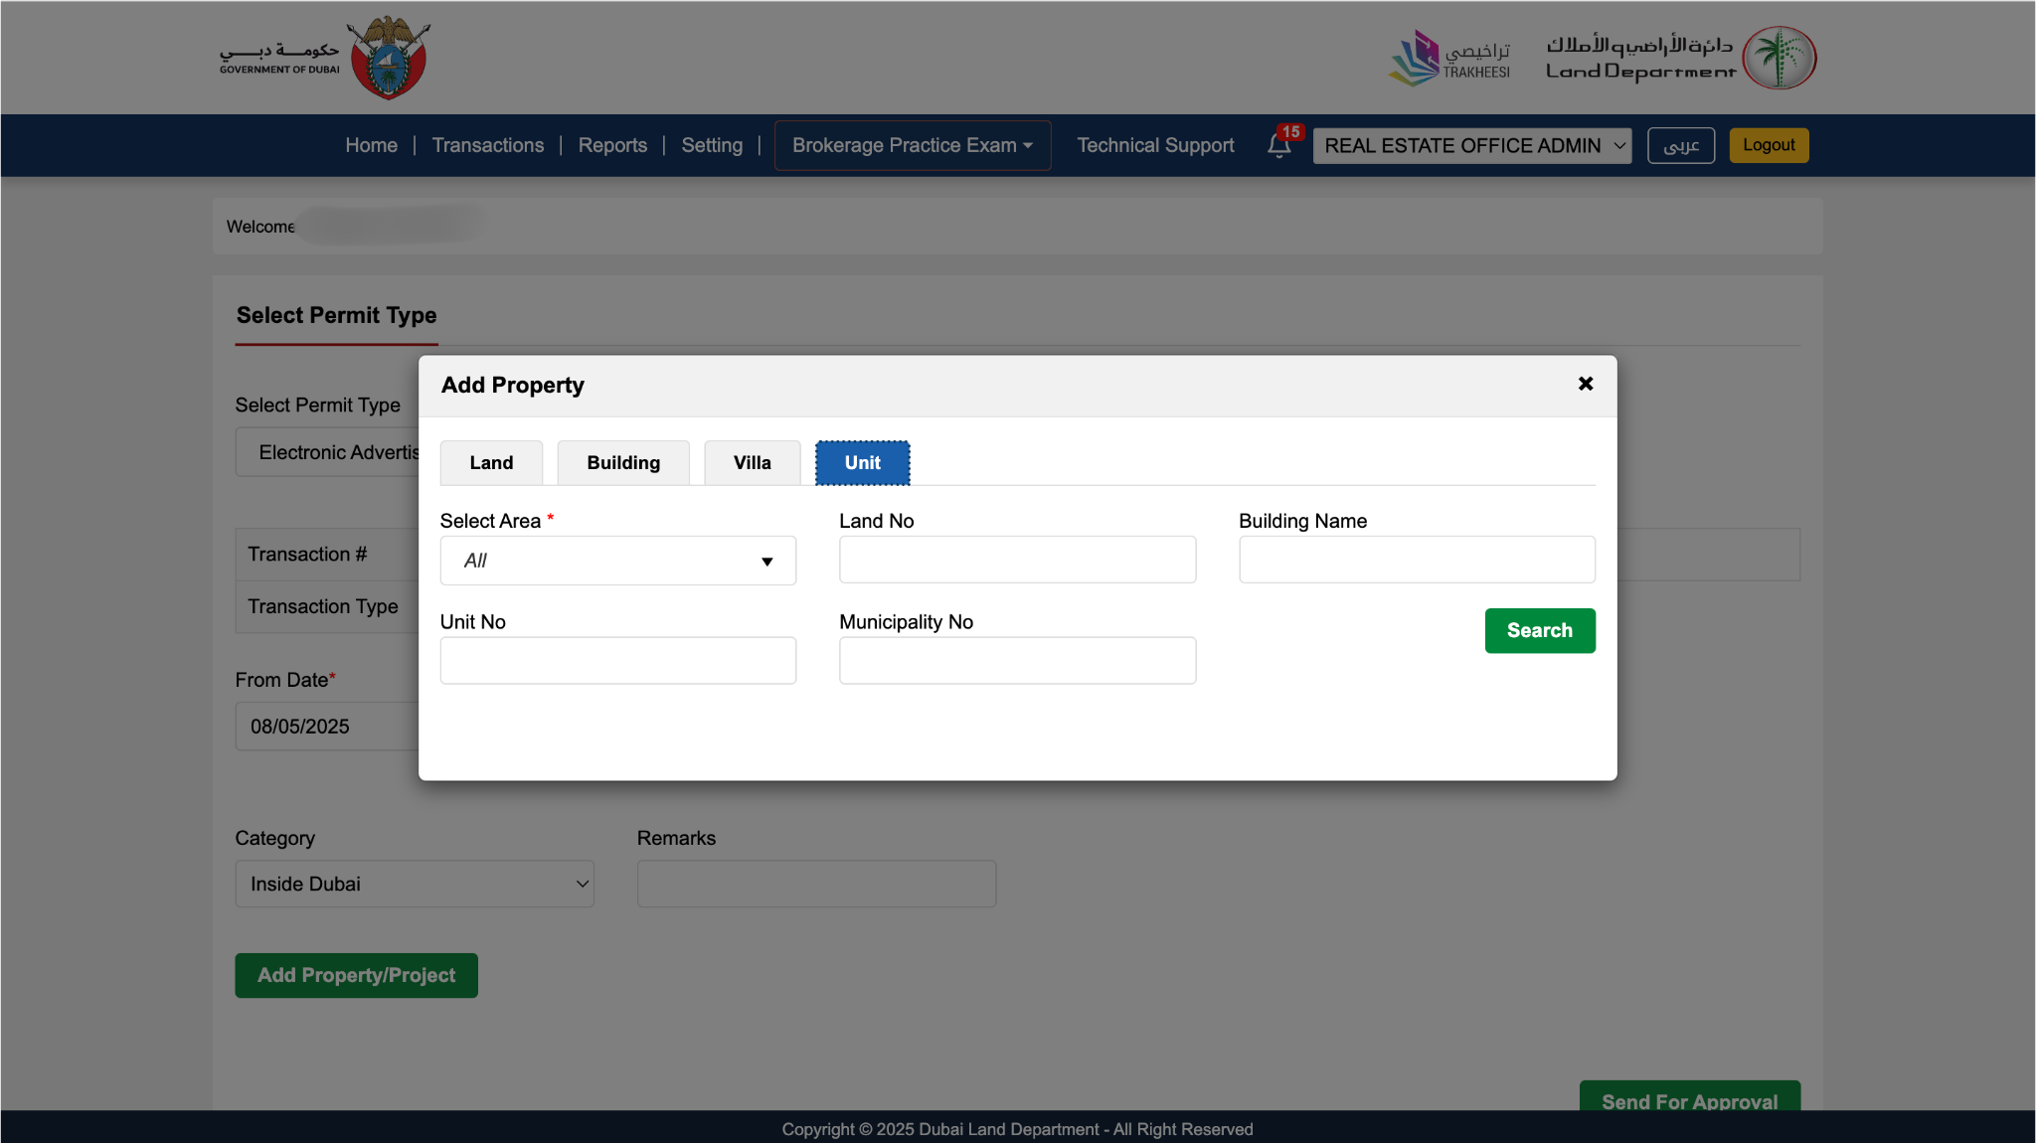Open the REAL ESTATE OFFICE ADMIN selector
This screenshot has width=2036, height=1143.
point(1470,145)
